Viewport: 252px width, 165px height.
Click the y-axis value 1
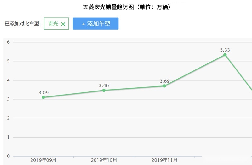click(9, 137)
